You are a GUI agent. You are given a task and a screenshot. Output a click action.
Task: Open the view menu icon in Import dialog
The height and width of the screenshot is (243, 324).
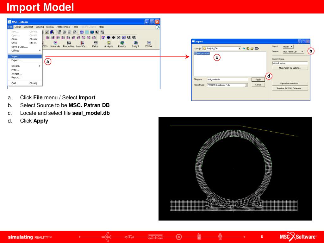(257, 48)
